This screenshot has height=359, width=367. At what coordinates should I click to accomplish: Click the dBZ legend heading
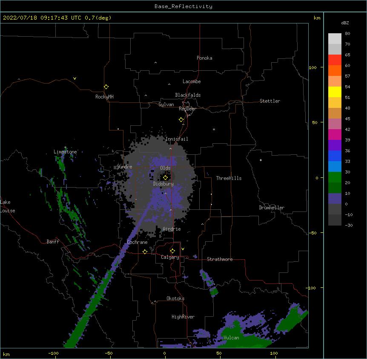(345, 23)
